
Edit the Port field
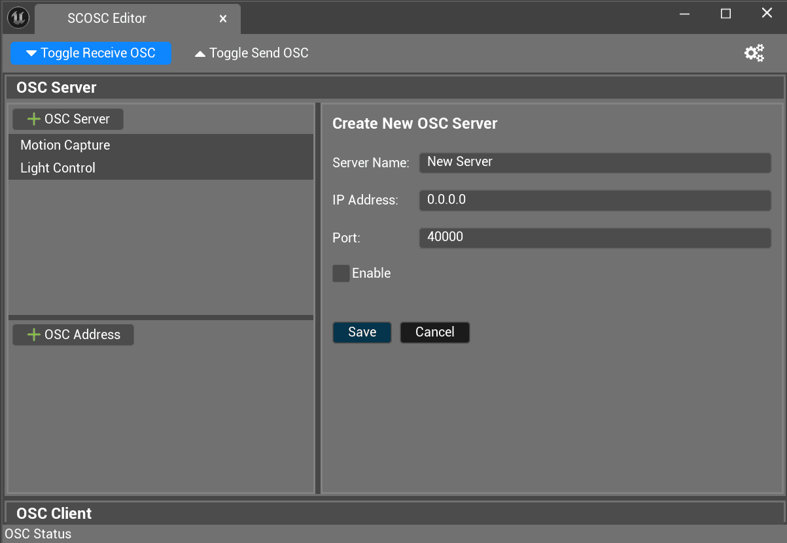(595, 237)
